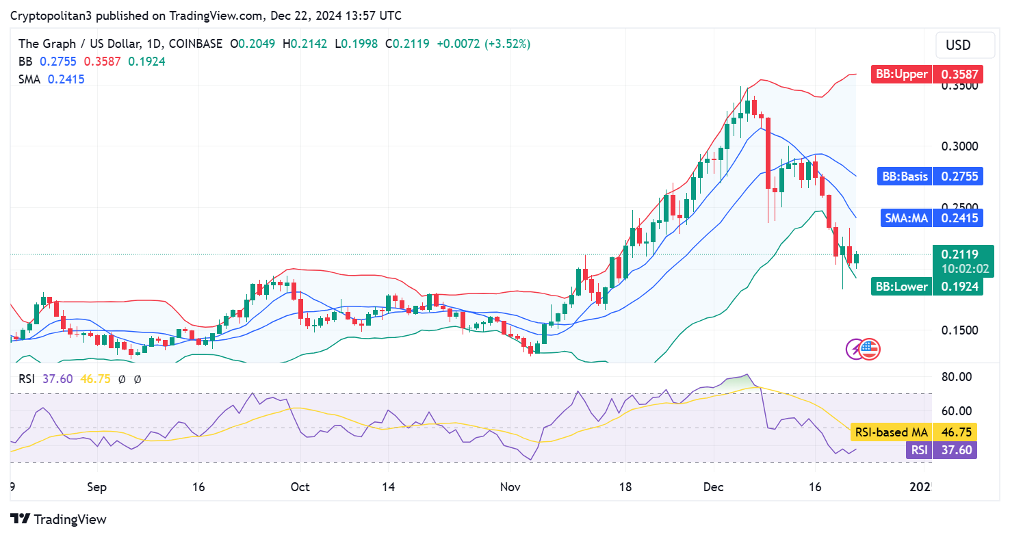Open the USD currency selector
The width and height of the screenshot is (1010, 537).
pyautogui.click(x=966, y=45)
